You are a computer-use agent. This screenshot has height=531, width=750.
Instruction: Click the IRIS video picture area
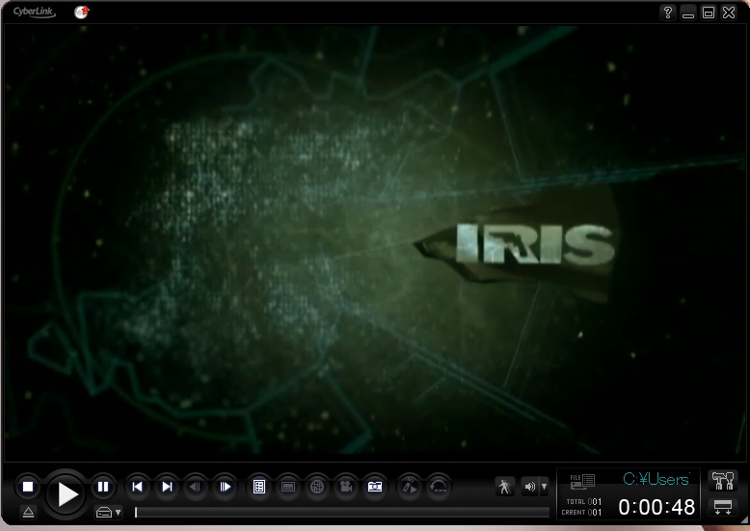tap(375, 242)
